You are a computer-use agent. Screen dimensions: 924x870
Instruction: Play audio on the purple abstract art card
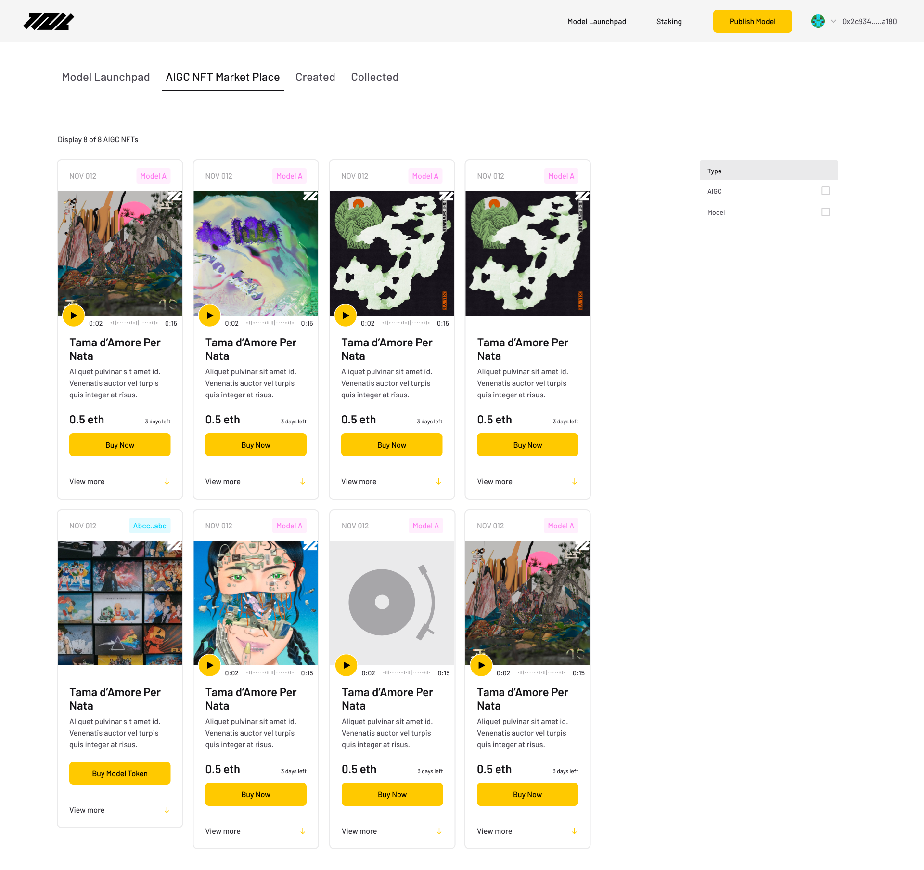click(210, 316)
